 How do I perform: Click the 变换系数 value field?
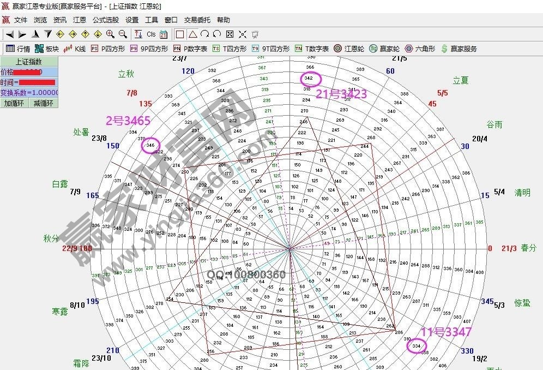(x=29, y=93)
